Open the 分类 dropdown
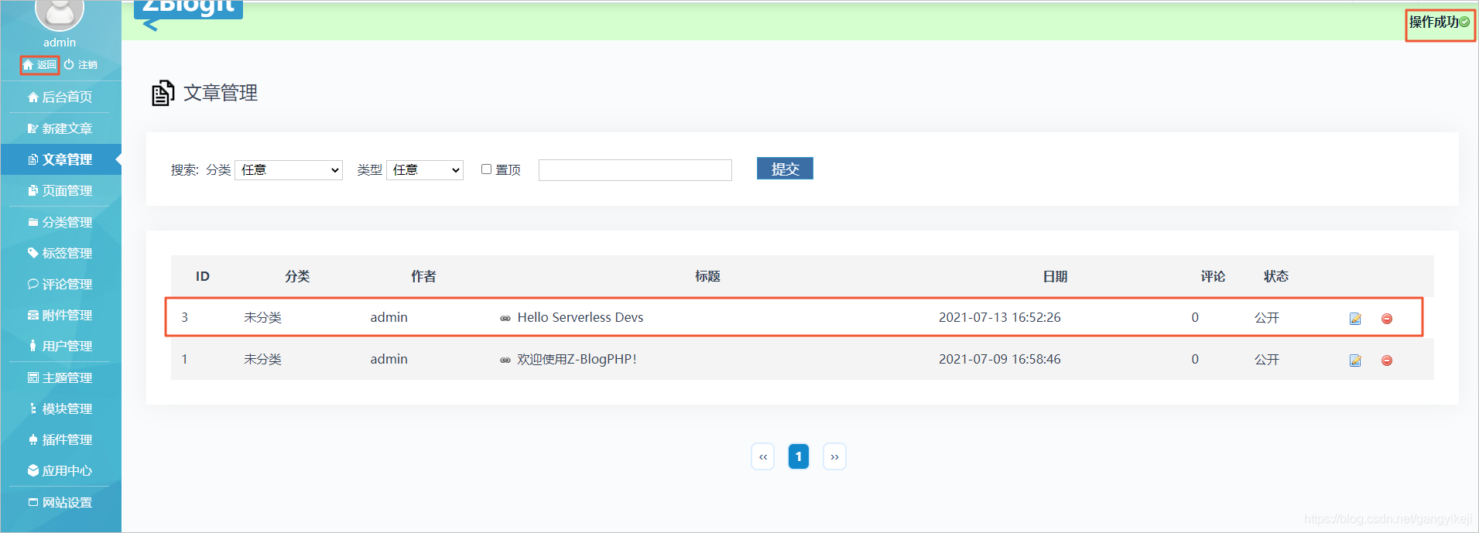 (x=289, y=169)
